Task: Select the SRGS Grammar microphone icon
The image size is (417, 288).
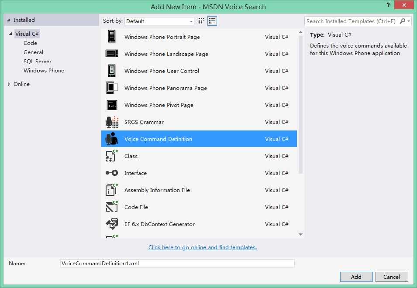Action: coord(112,122)
